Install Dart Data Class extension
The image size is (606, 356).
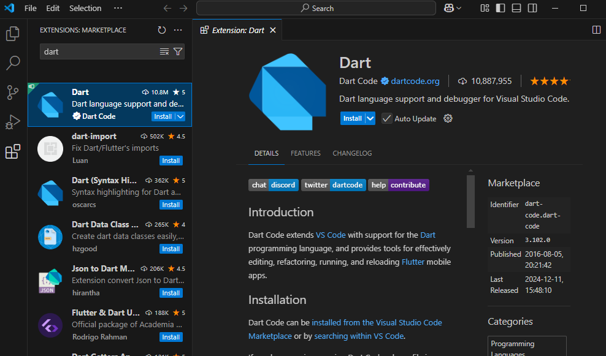171,249
